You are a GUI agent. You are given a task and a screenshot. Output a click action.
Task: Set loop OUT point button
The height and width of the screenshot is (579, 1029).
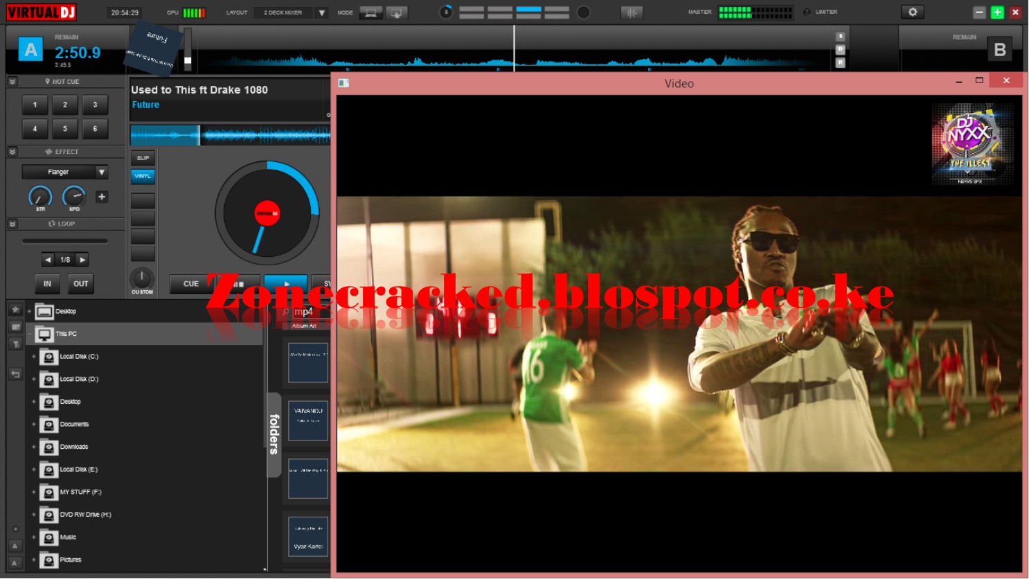[81, 283]
